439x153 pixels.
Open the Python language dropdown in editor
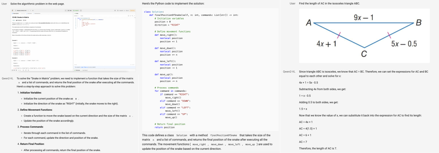pos(76,16)
